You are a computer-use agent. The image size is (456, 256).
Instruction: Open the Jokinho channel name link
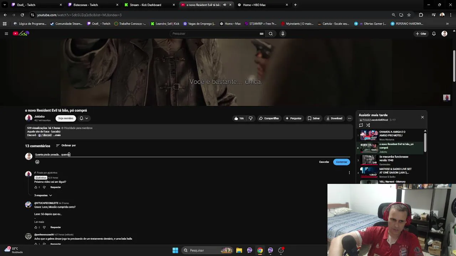coord(40,117)
